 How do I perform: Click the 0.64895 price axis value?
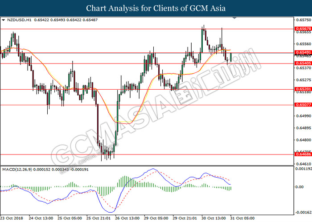[x=304, y=128]
